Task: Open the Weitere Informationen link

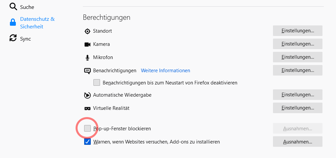Action: tap(165, 71)
